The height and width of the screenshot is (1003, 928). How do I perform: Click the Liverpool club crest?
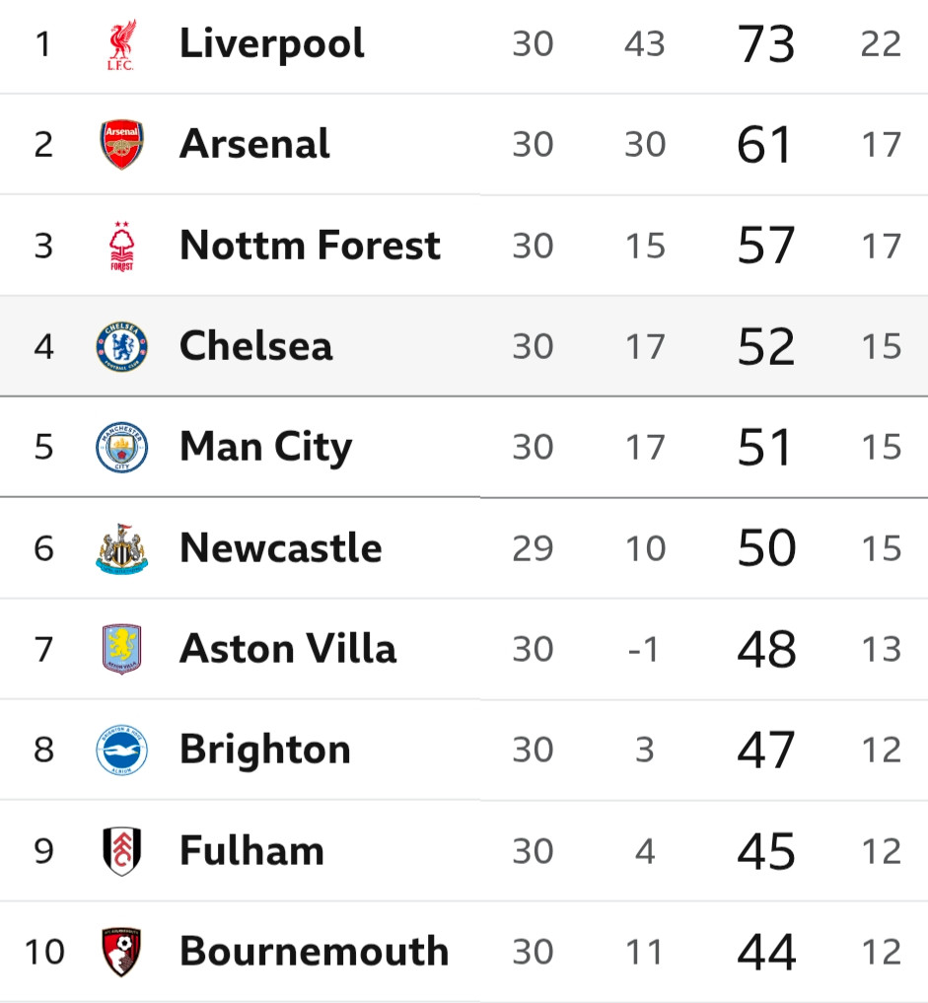click(x=121, y=44)
